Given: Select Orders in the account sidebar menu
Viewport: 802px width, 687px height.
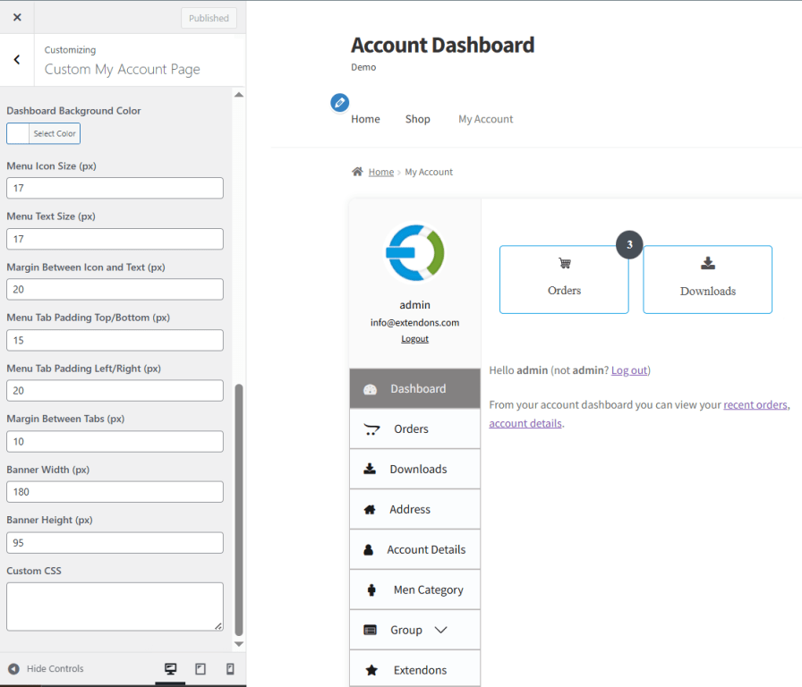Looking at the screenshot, I should (414, 428).
